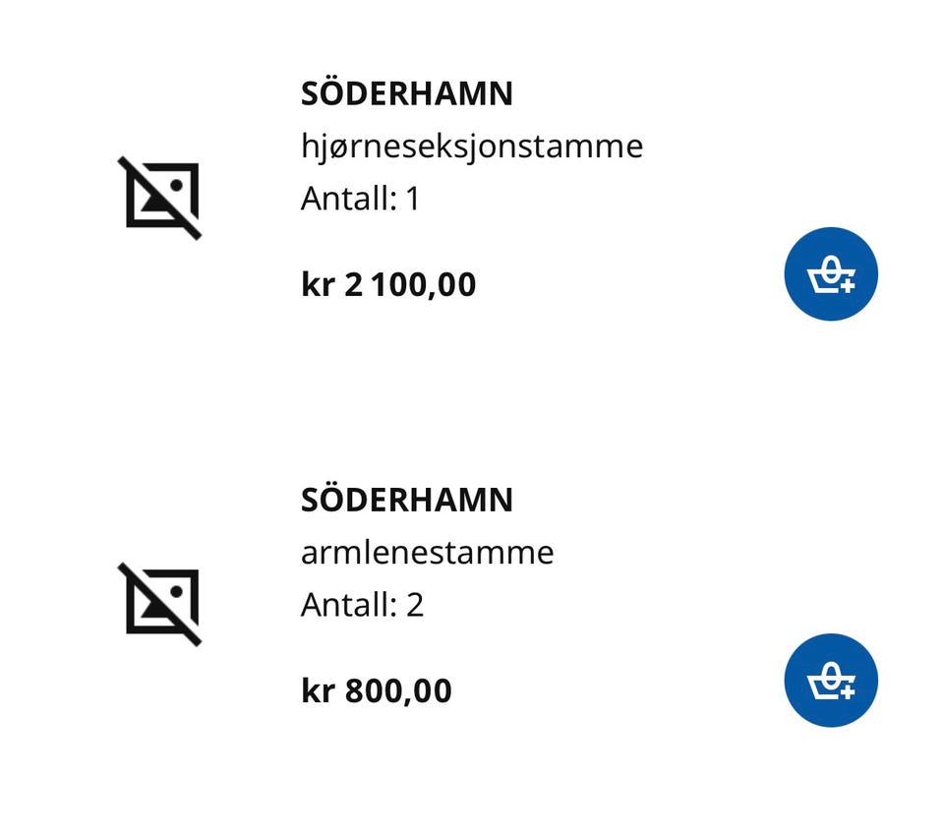Click the missing-image icon for hjørneseksjonstamme

161,197
